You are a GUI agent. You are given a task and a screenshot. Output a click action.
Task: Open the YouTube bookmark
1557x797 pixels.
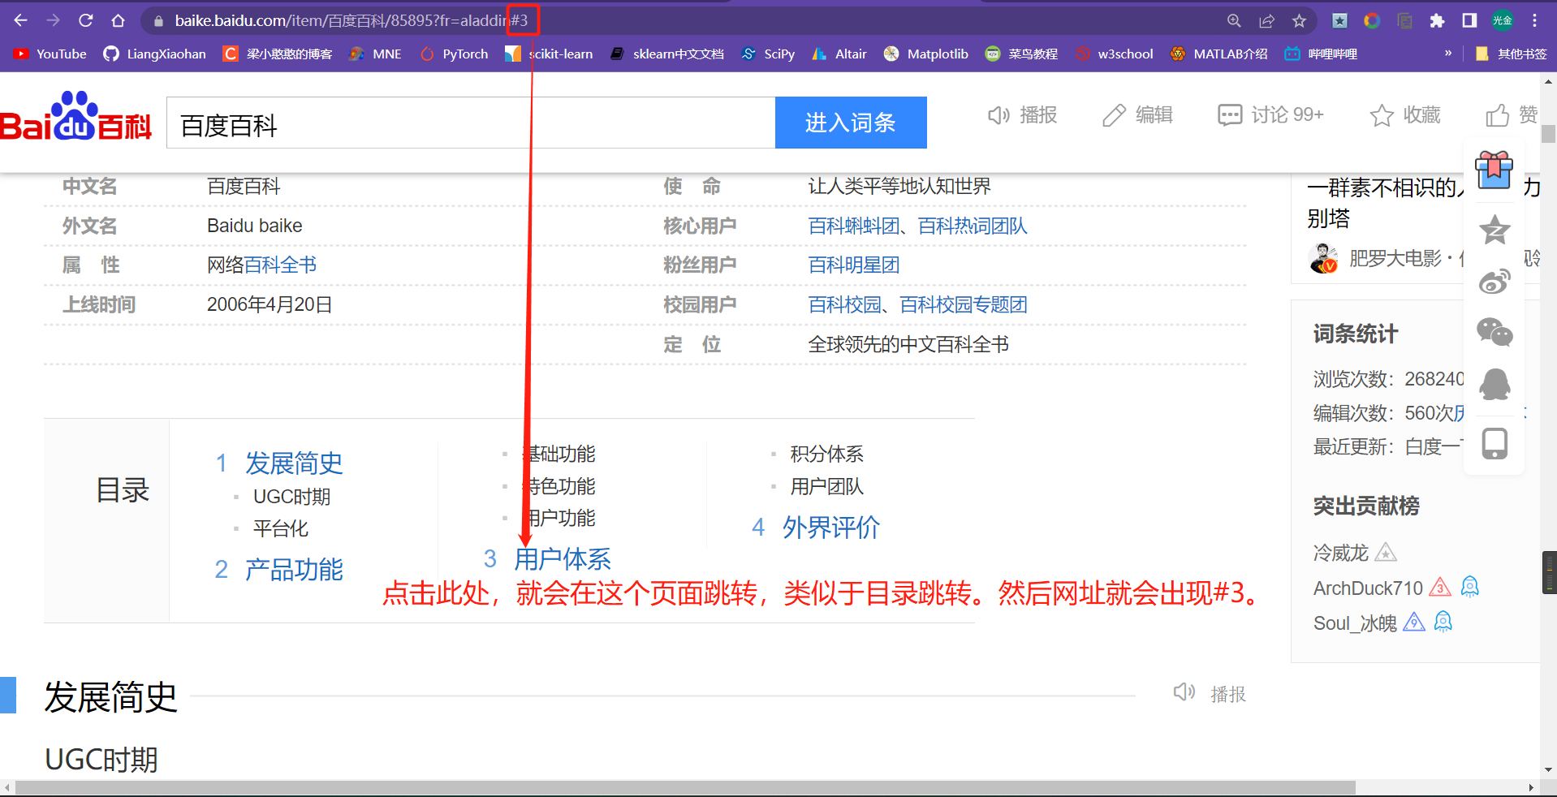(50, 54)
